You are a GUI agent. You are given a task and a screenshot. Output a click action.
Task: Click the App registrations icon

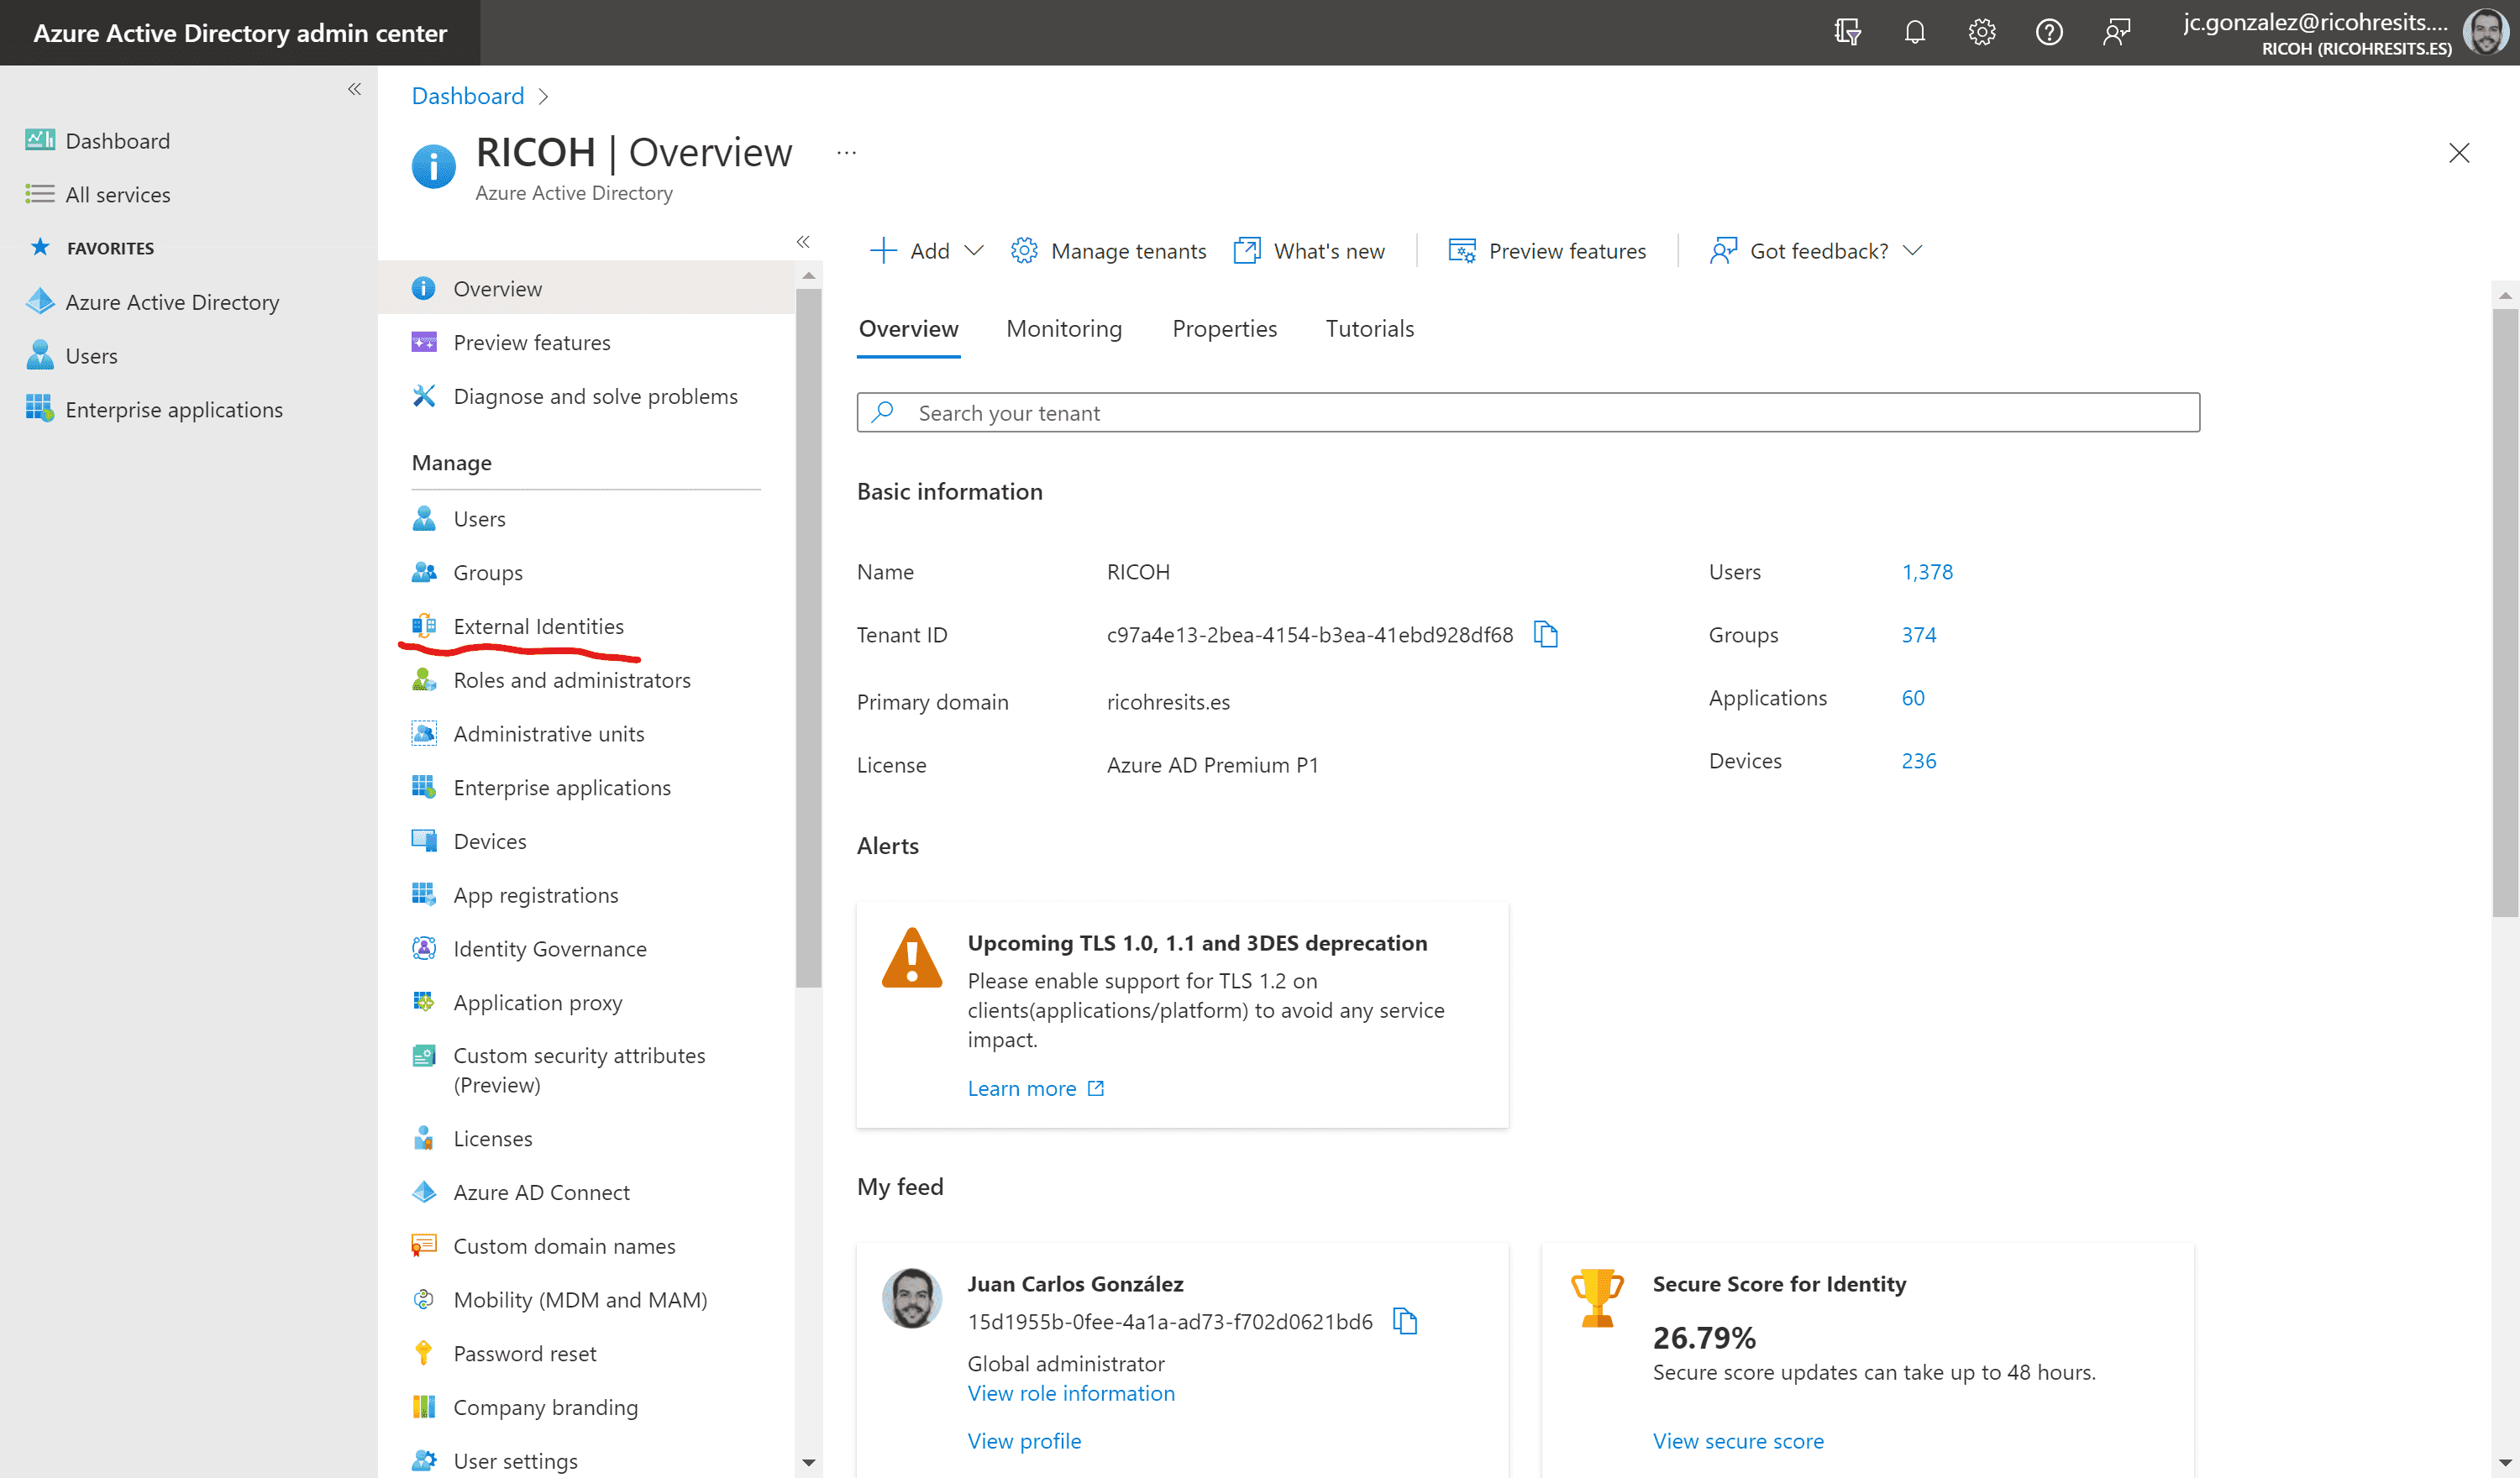(x=424, y=894)
